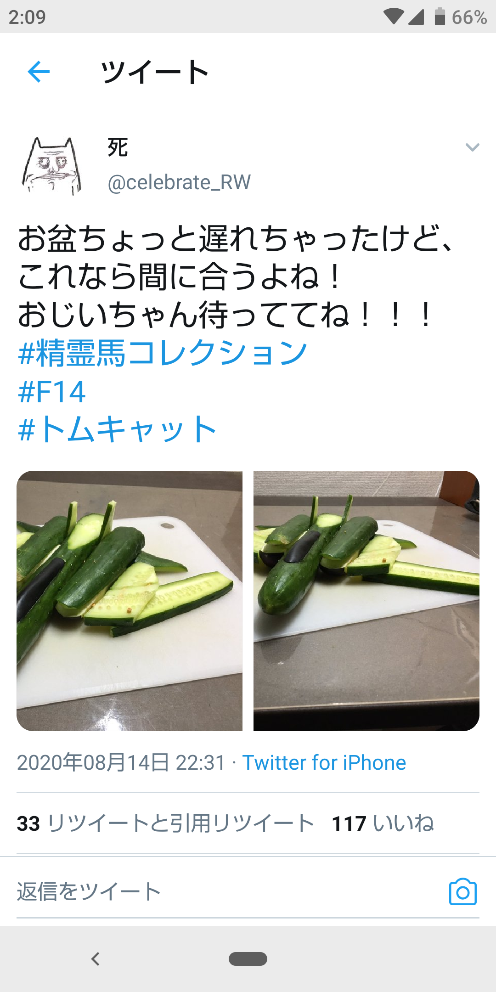
Task: Open the hashtag #トムキャット
Action: [117, 429]
